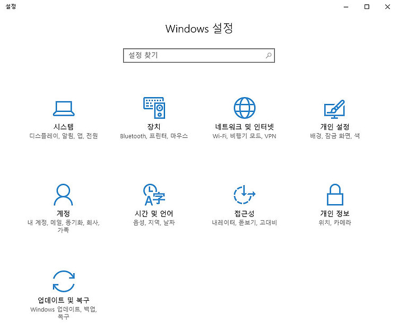Open the 계정 person icon

point(64,195)
